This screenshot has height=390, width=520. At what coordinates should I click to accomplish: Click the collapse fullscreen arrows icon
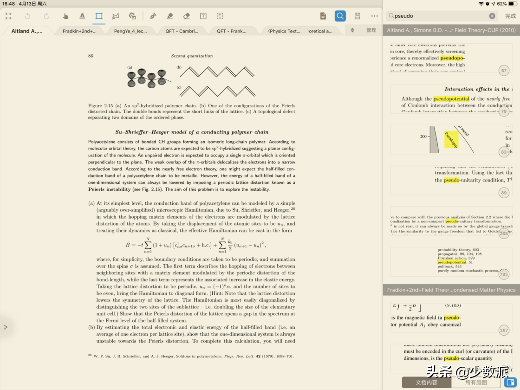click(9, 16)
